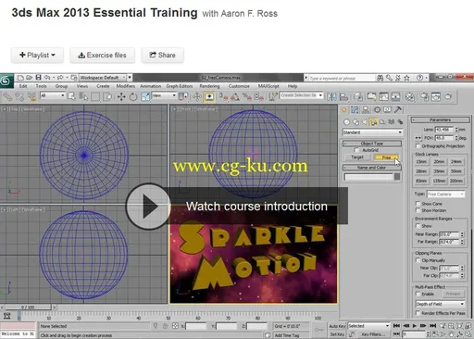Click the Go to Start playback icon
This screenshot has height=339, width=474.
pos(396,326)
